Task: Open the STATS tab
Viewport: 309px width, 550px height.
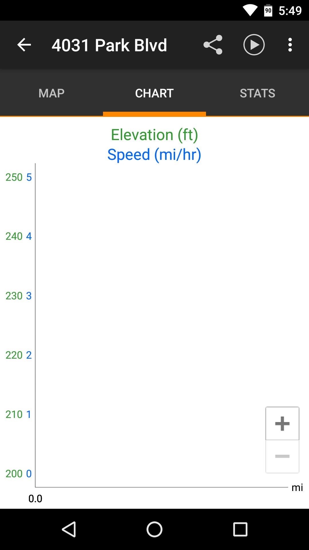Action: (257, 93)
